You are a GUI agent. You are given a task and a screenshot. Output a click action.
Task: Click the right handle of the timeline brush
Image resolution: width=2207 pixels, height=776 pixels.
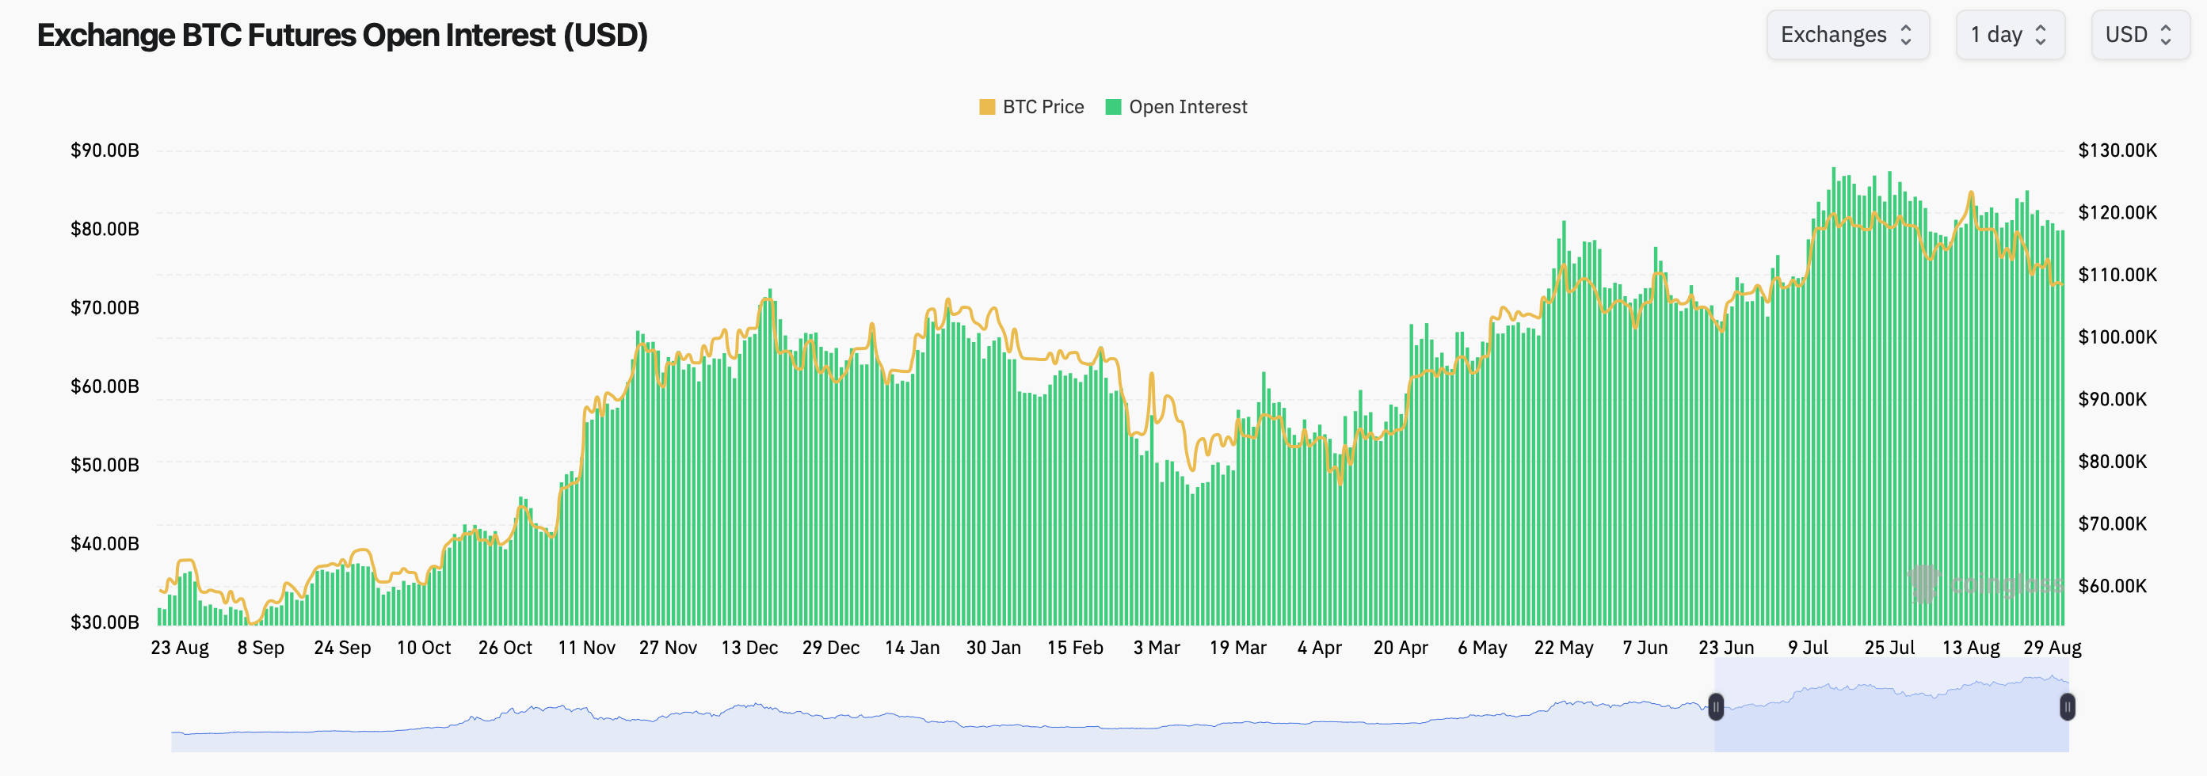pyautogui.click(x=2068, y=705)
